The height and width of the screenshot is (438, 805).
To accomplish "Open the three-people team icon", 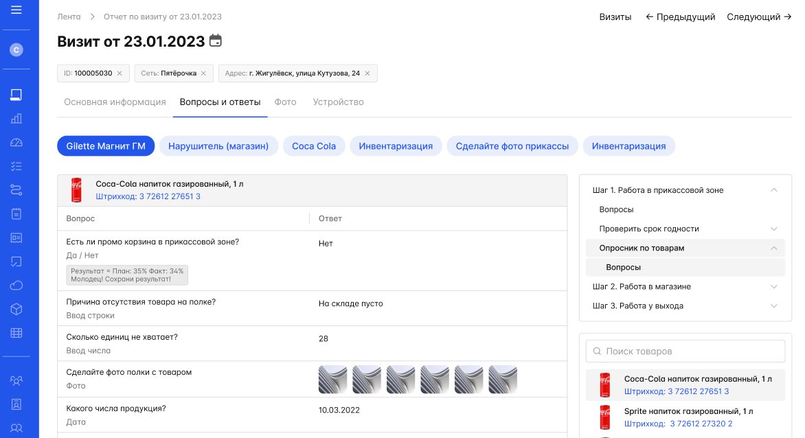I will [x=16, y=380].
